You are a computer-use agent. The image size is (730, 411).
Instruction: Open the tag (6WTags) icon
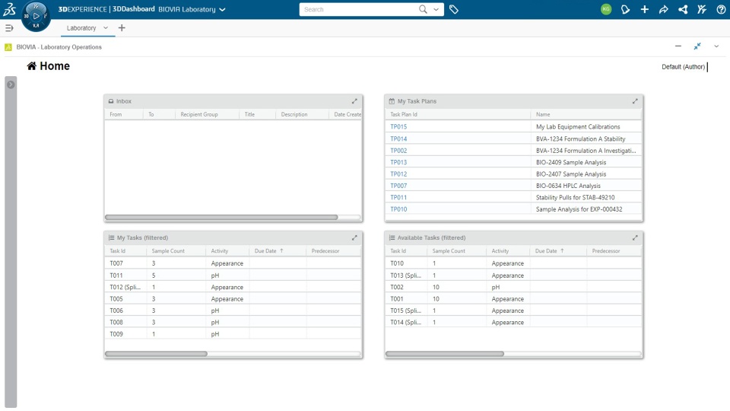click(x=454, y=9)
